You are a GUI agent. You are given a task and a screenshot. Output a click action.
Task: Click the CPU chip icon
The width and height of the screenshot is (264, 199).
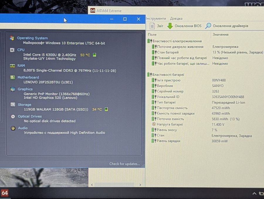[12, 50]
